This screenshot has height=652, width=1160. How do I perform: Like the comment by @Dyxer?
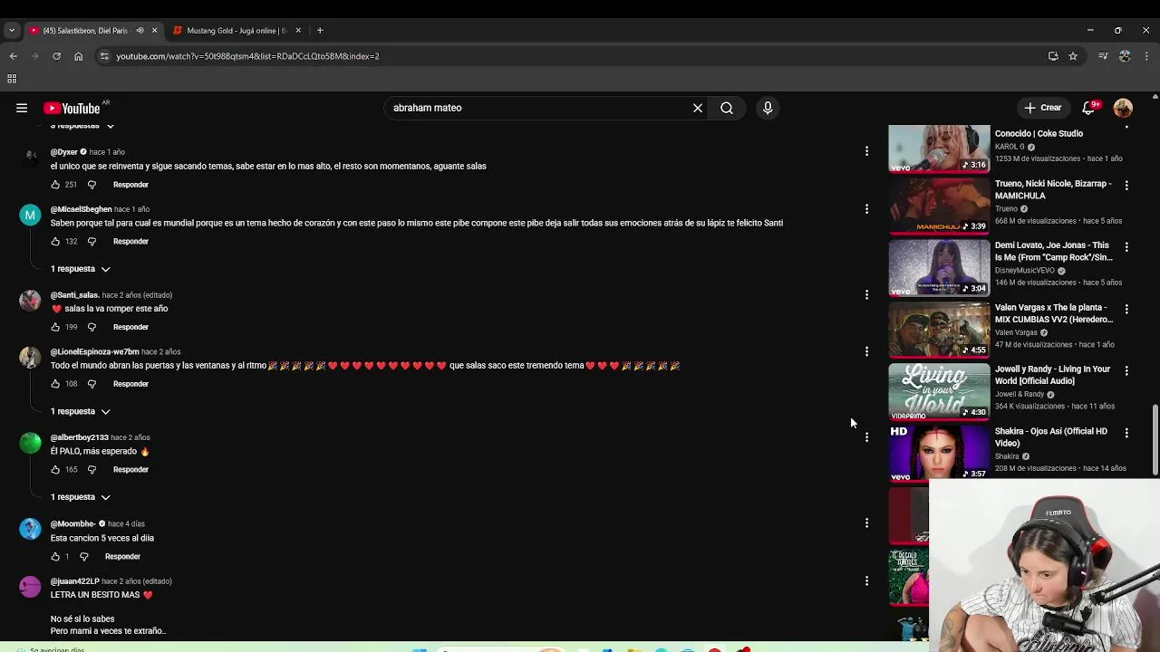(x=55, y=185)
